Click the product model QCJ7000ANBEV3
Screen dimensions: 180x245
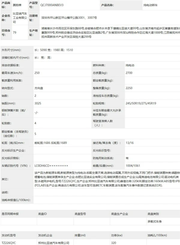(x=52, y=5)
